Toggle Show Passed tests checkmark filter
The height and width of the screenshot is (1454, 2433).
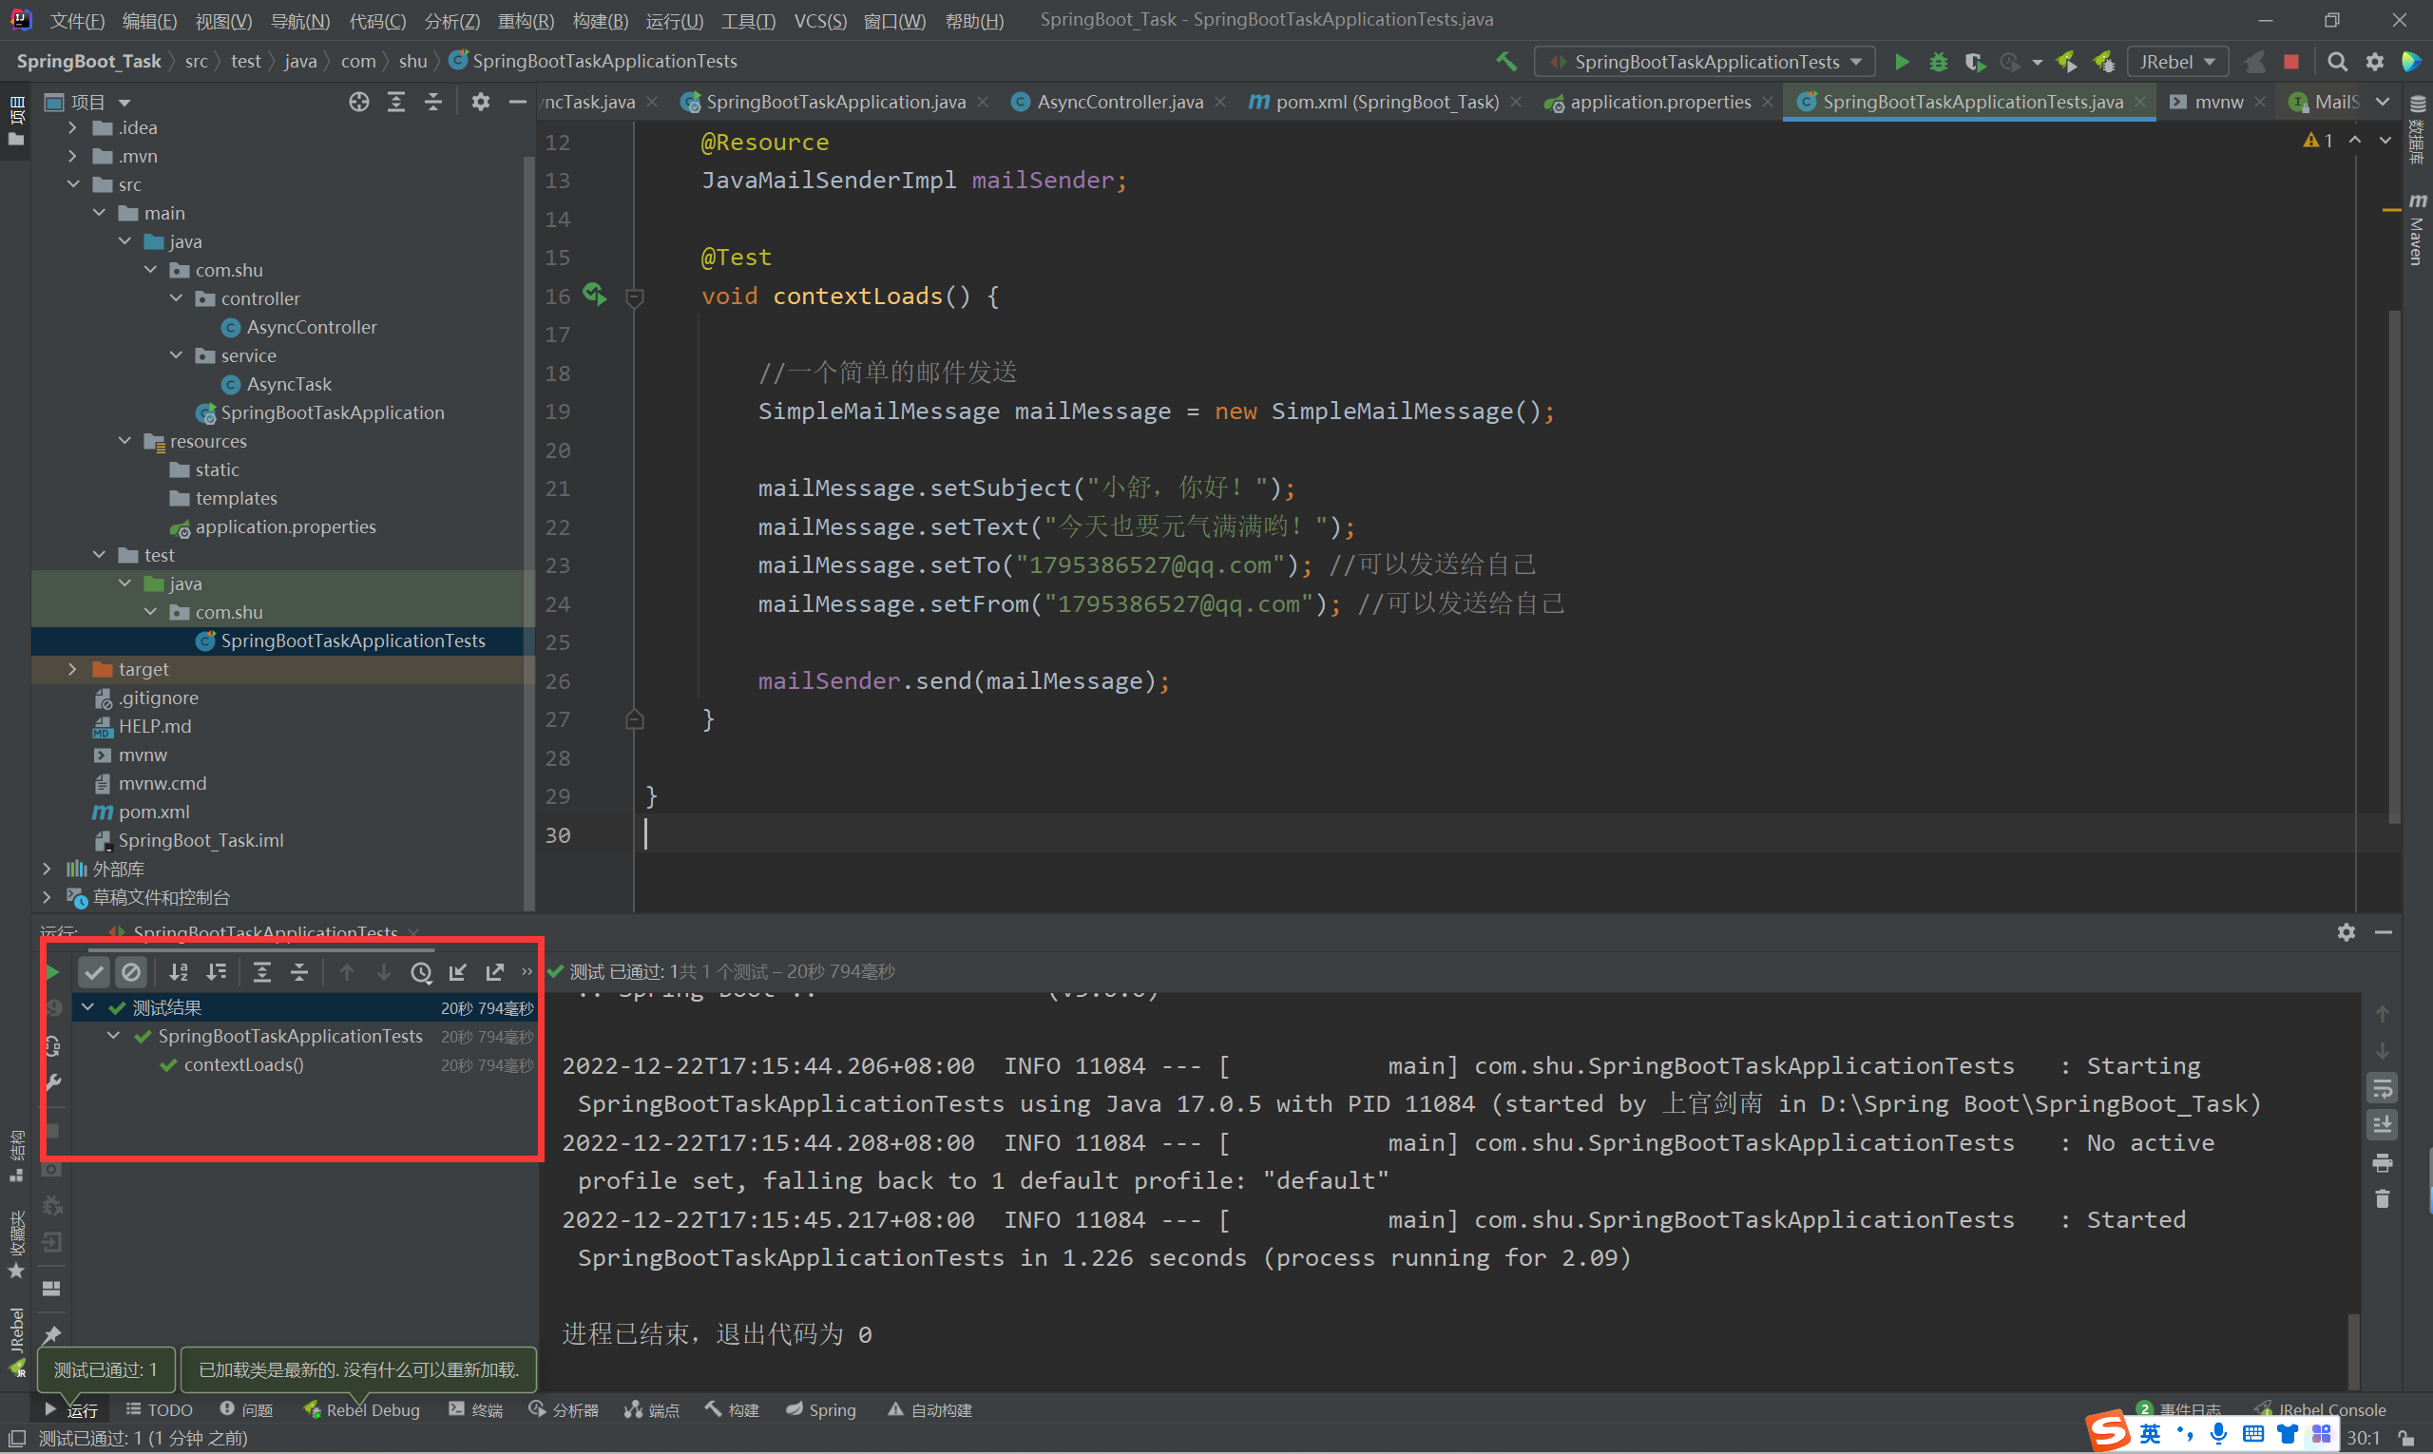94,972
